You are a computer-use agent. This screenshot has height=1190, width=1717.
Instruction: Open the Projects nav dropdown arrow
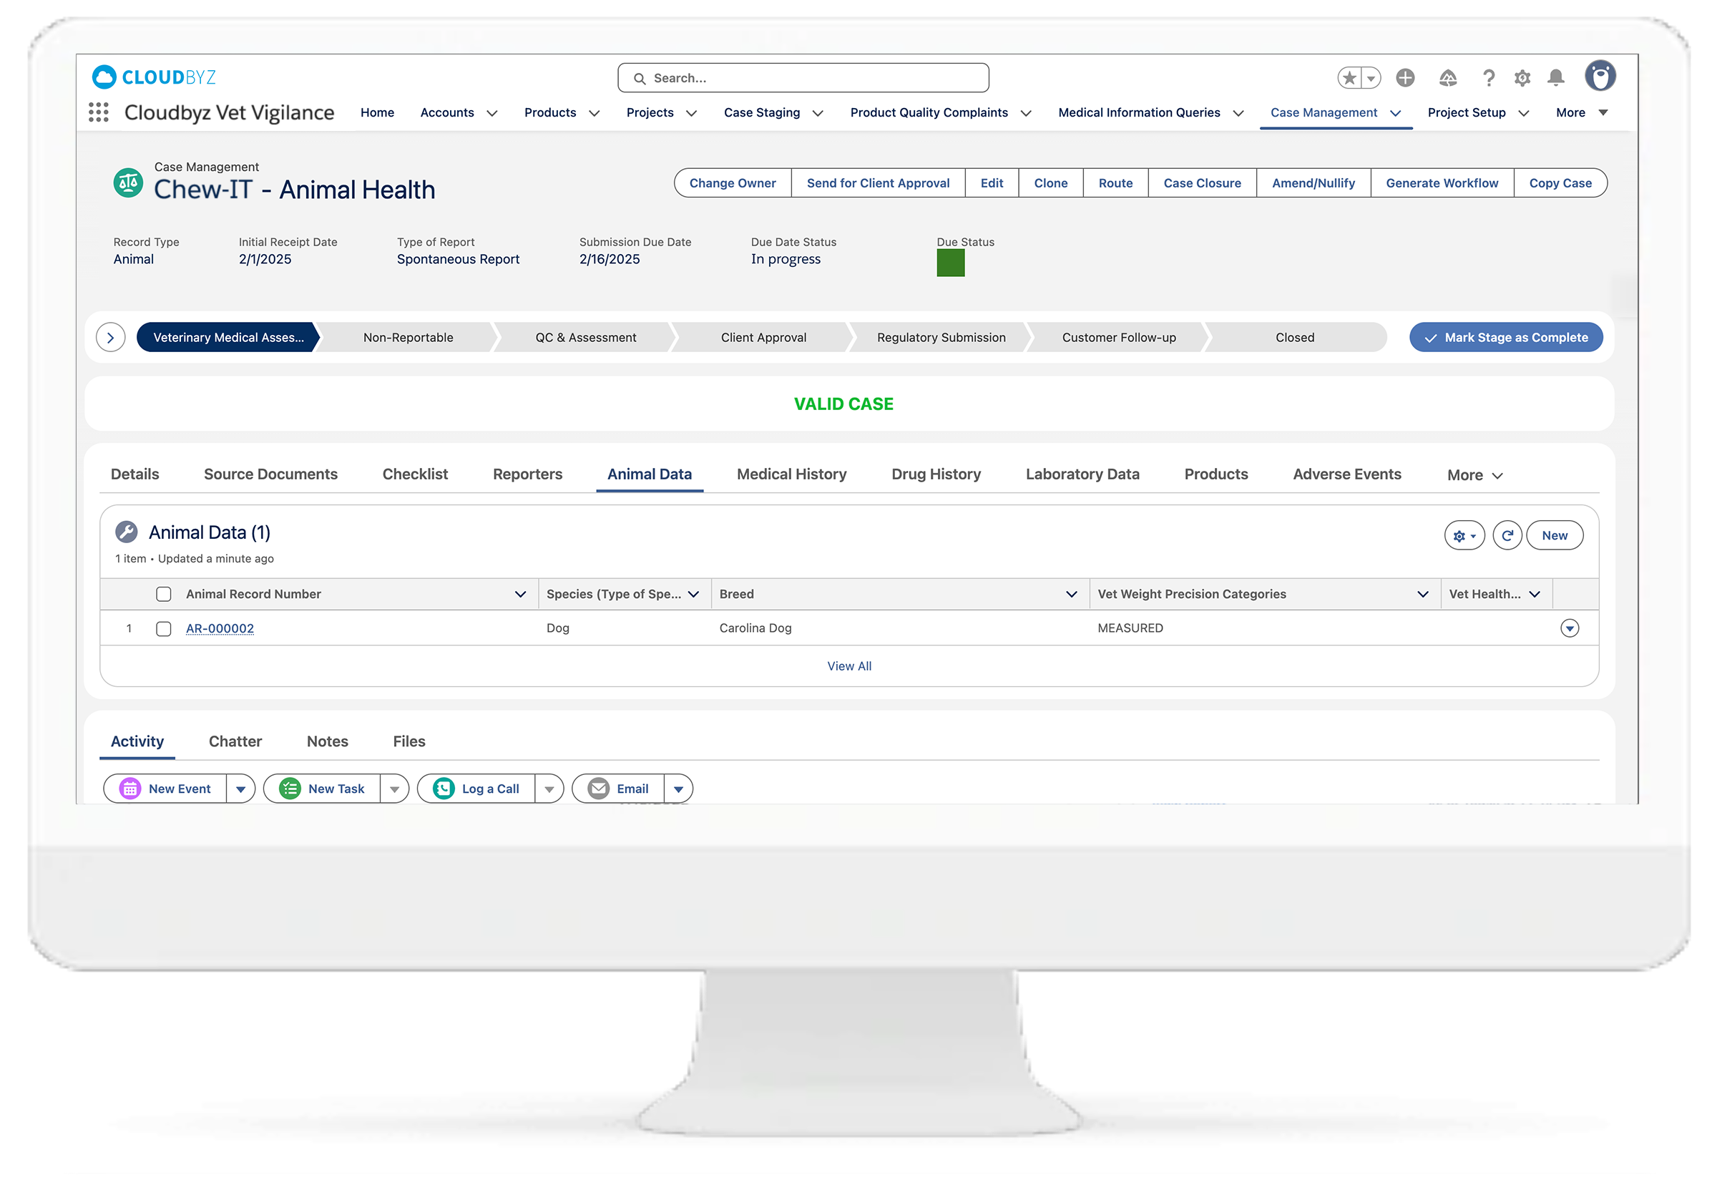point(692,113)
